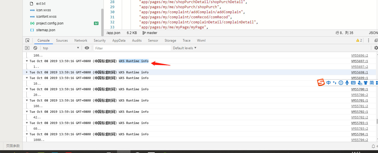This screenshot has width=378, height=153.
Task: Switch to the Sources tab
Action: coord(62,40)
